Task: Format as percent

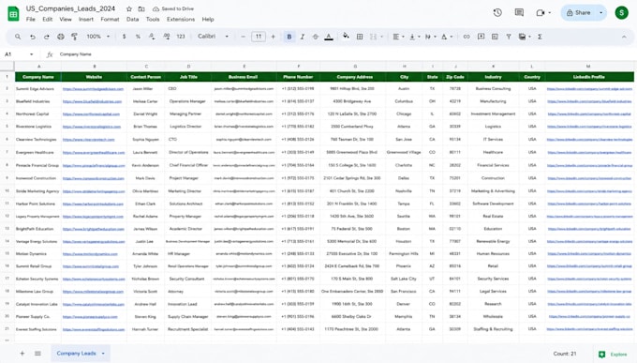Action: coord(138,37)
